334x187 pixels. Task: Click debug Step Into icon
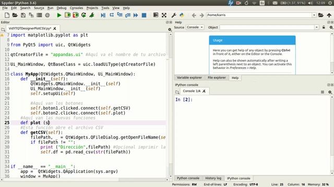[x=120, y=15]
